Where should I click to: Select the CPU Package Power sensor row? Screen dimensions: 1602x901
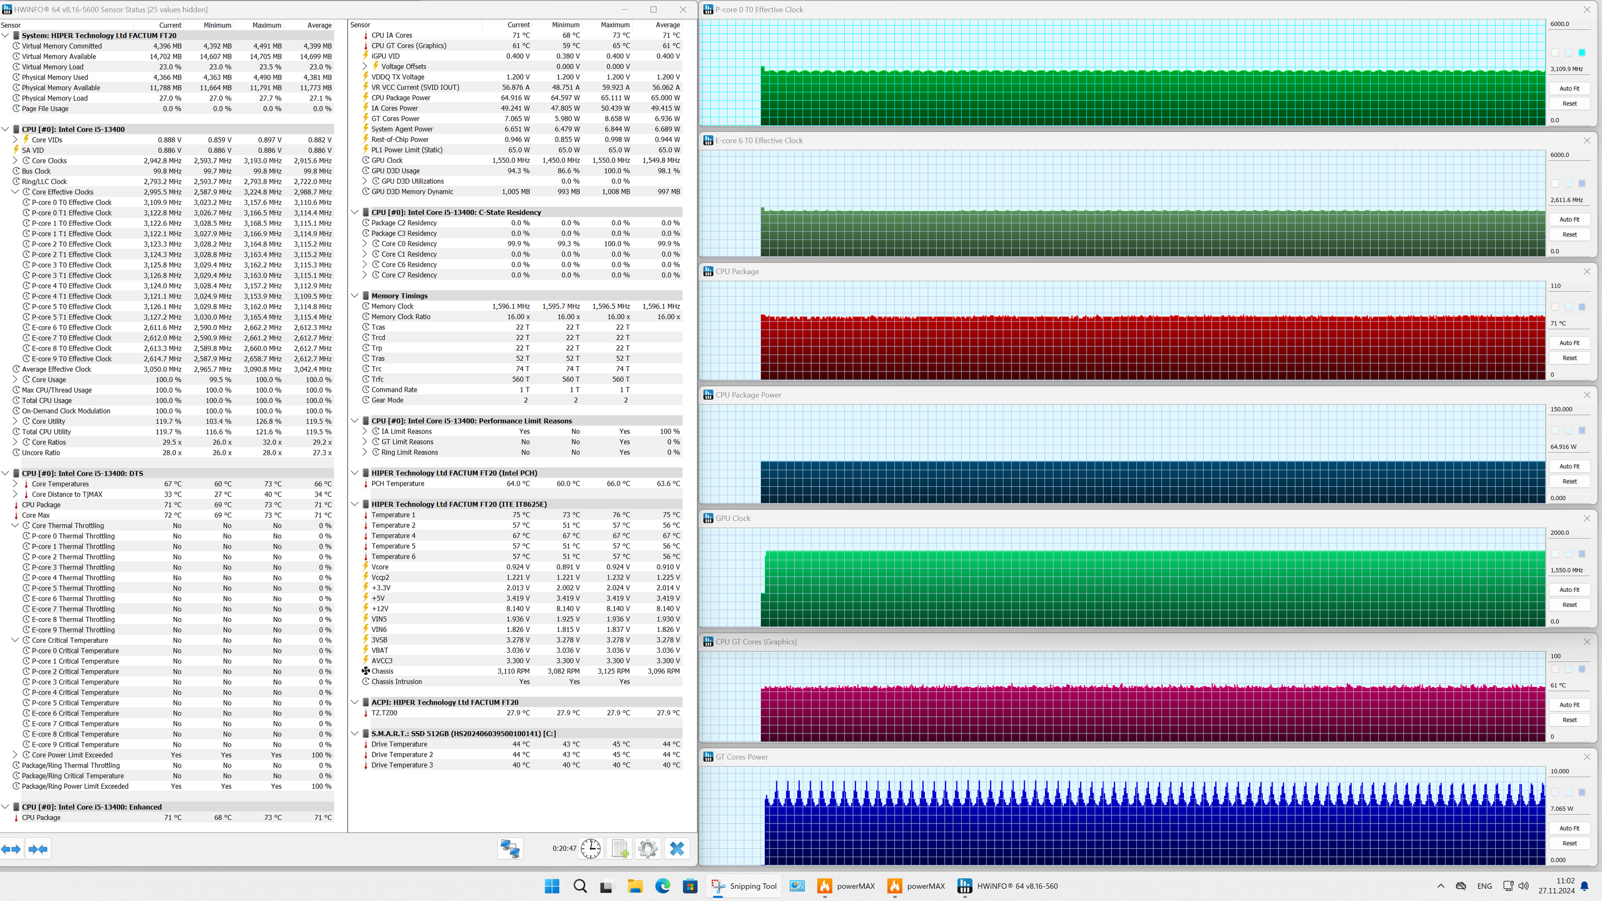(400, 98)
